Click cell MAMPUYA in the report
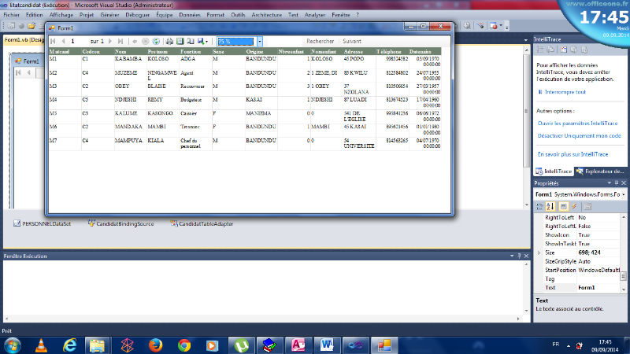The image size is (630, 354). coord(128,141)
